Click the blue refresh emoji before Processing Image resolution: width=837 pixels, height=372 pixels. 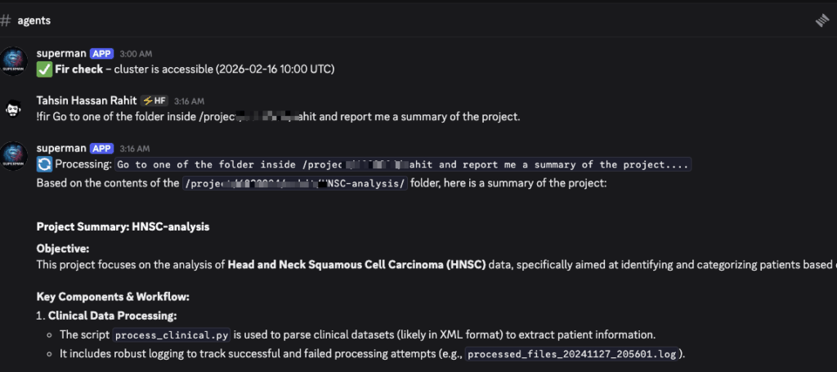pos(44,164)
